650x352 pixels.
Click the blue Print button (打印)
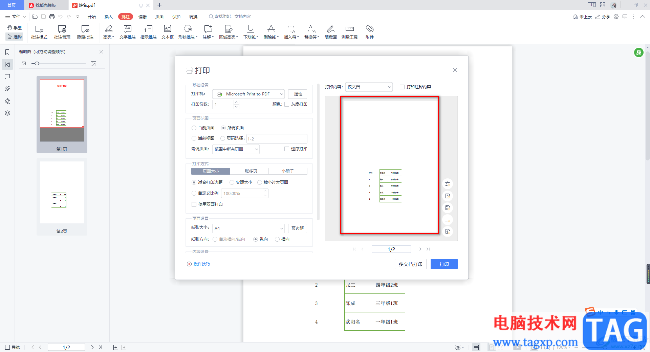pos(444,264)
